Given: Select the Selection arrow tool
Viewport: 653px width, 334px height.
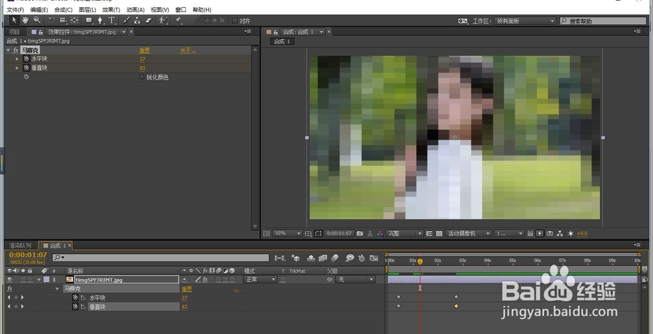Looking at the screenshot, I should click(x=14, y=20).
